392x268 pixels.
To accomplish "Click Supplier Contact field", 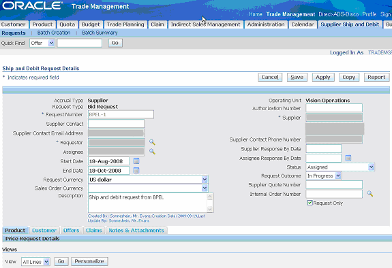I will (116, 124).
